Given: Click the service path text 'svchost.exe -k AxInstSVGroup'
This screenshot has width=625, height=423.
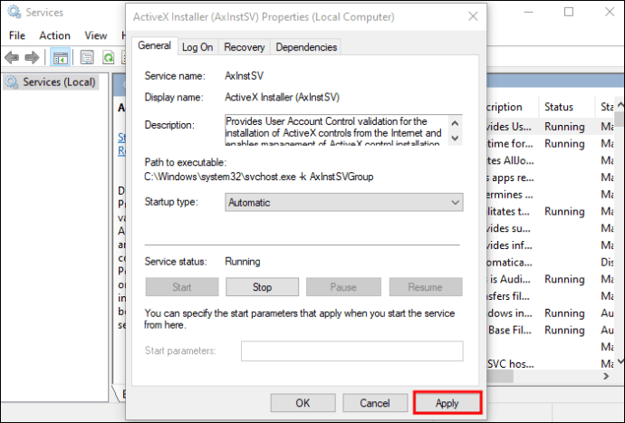Looking at the screenshot, I should [x=309, y=177].
